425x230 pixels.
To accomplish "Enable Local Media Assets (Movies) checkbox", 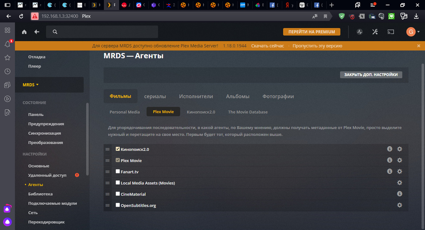I will (x=118, y=183).
